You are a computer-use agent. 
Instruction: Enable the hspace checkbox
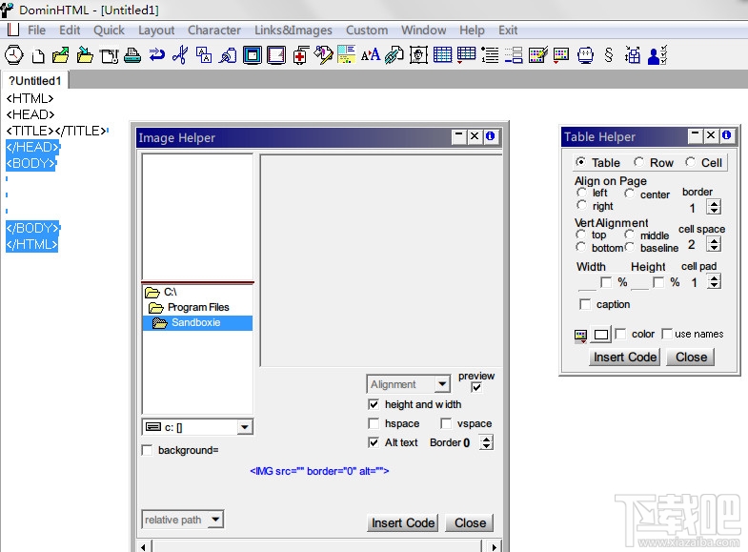(374, 423)
